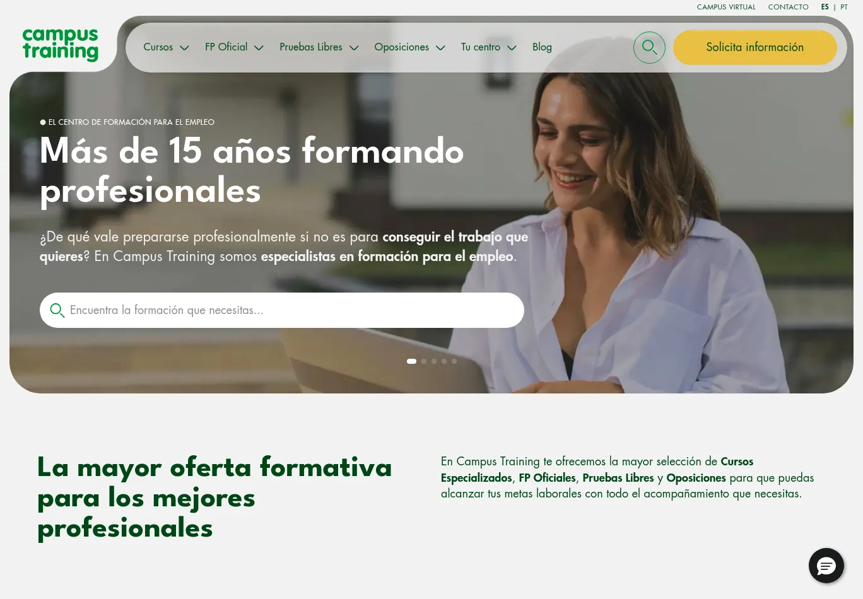863x599 pixels.
Task: Go to home via Campus Training logo
Action: coord(61,45)
